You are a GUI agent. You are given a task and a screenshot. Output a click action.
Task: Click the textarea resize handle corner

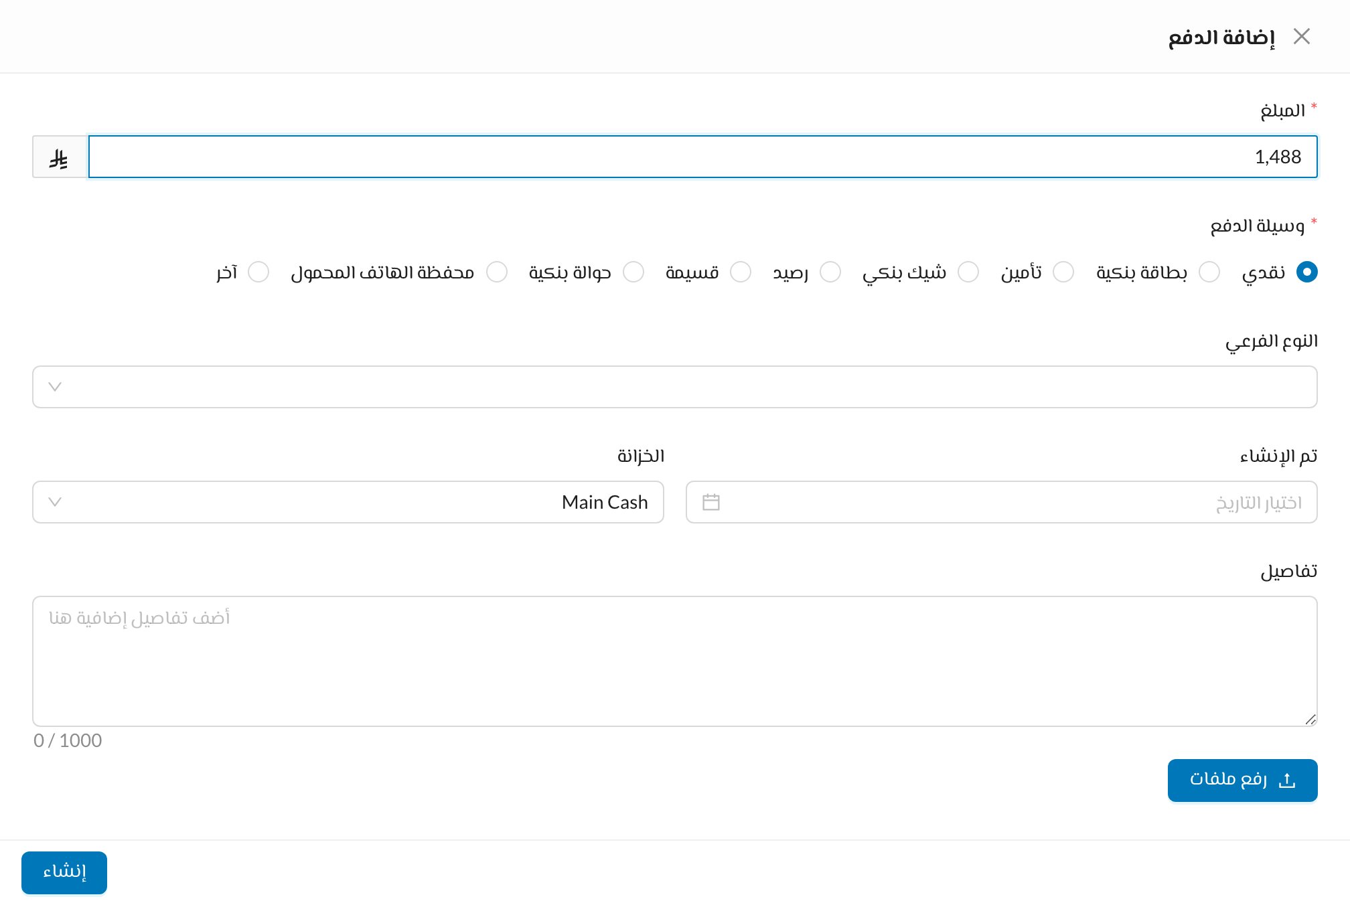(x=1310, y=720)
